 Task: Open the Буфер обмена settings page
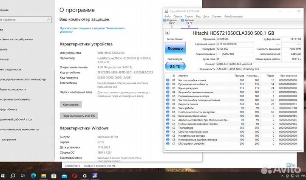(8, 110)
